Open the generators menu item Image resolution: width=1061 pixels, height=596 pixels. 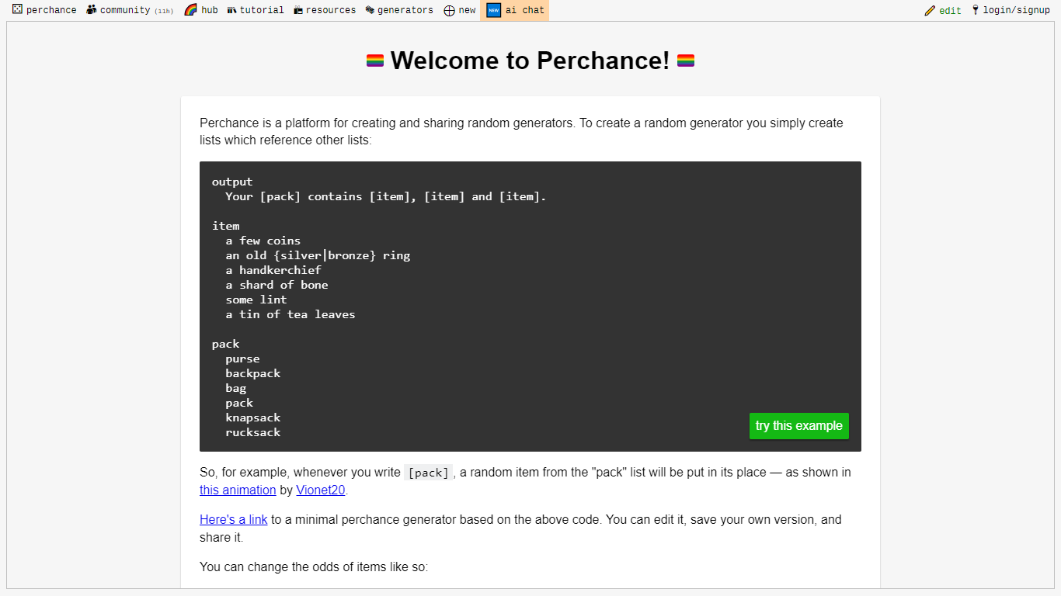coord(399,10)
